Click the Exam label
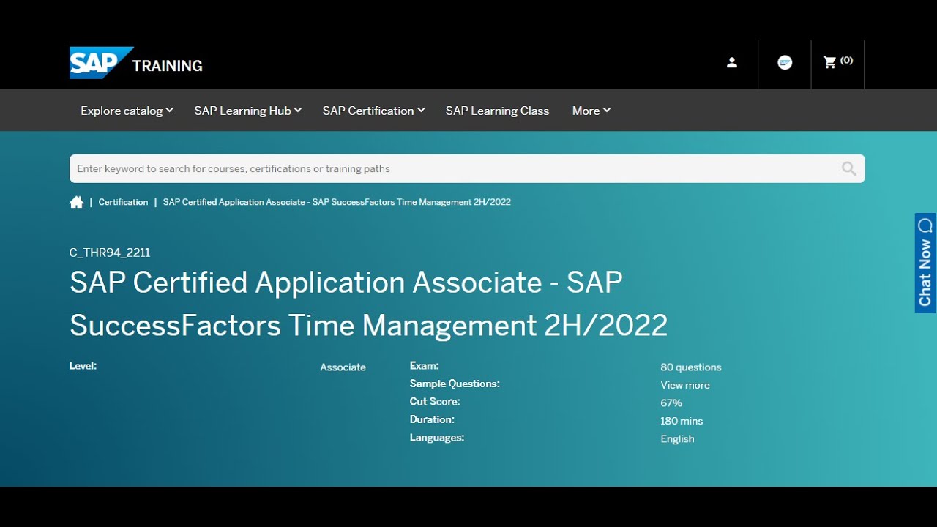The width and height of the screenshot is (937, 527). (424, 365)
